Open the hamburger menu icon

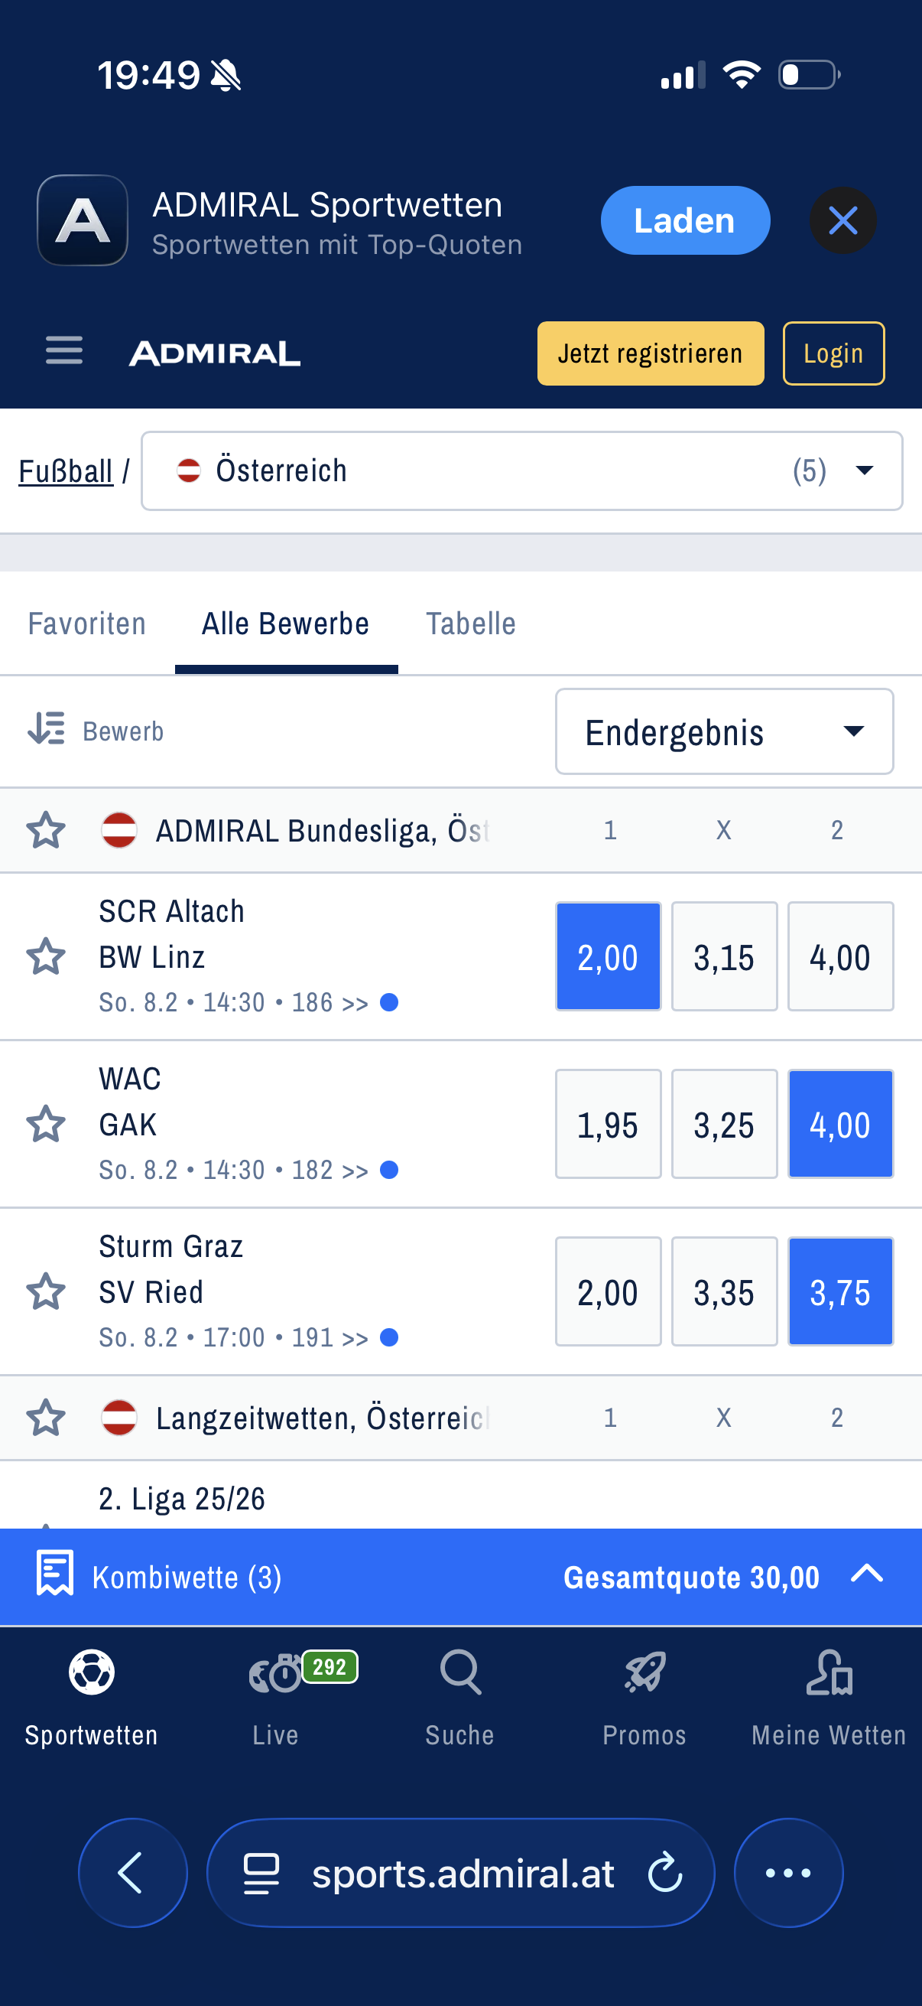pyautogui.click(x=63, y=351)
